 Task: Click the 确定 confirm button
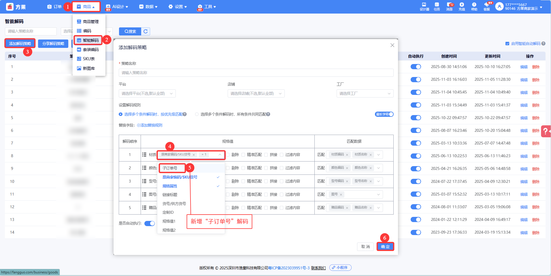pyautogui.click(x=385, y=247)
